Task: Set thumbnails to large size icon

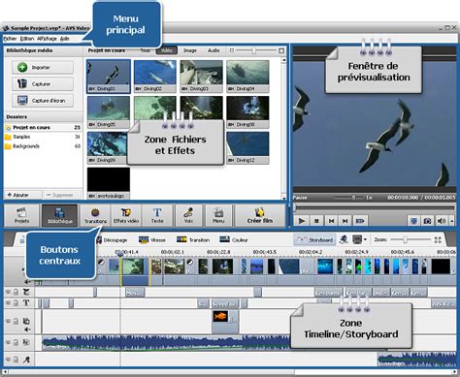Action: [x=281, y=50]
